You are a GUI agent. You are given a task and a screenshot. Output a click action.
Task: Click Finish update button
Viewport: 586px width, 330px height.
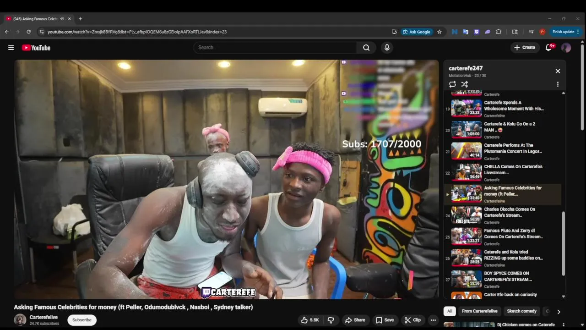(x=563, y=32)
